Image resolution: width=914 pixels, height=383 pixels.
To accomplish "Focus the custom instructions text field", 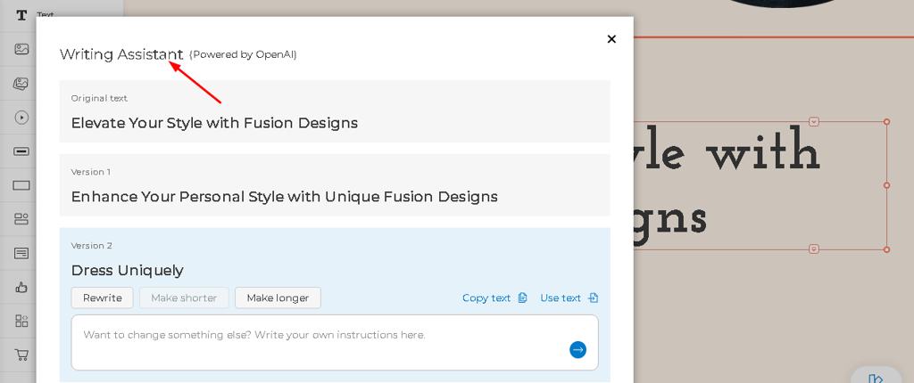I will click(x=335, y=342).
